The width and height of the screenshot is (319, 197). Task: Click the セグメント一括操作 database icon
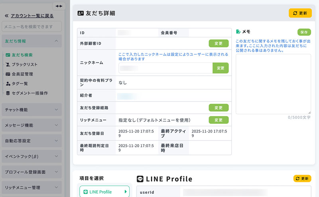pos(8,93)
